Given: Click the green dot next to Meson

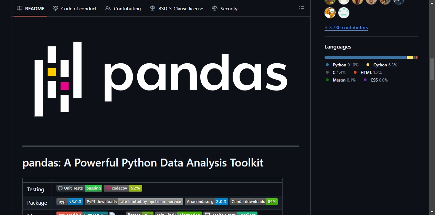Looking at the screenshot, I should click(327, 80).
